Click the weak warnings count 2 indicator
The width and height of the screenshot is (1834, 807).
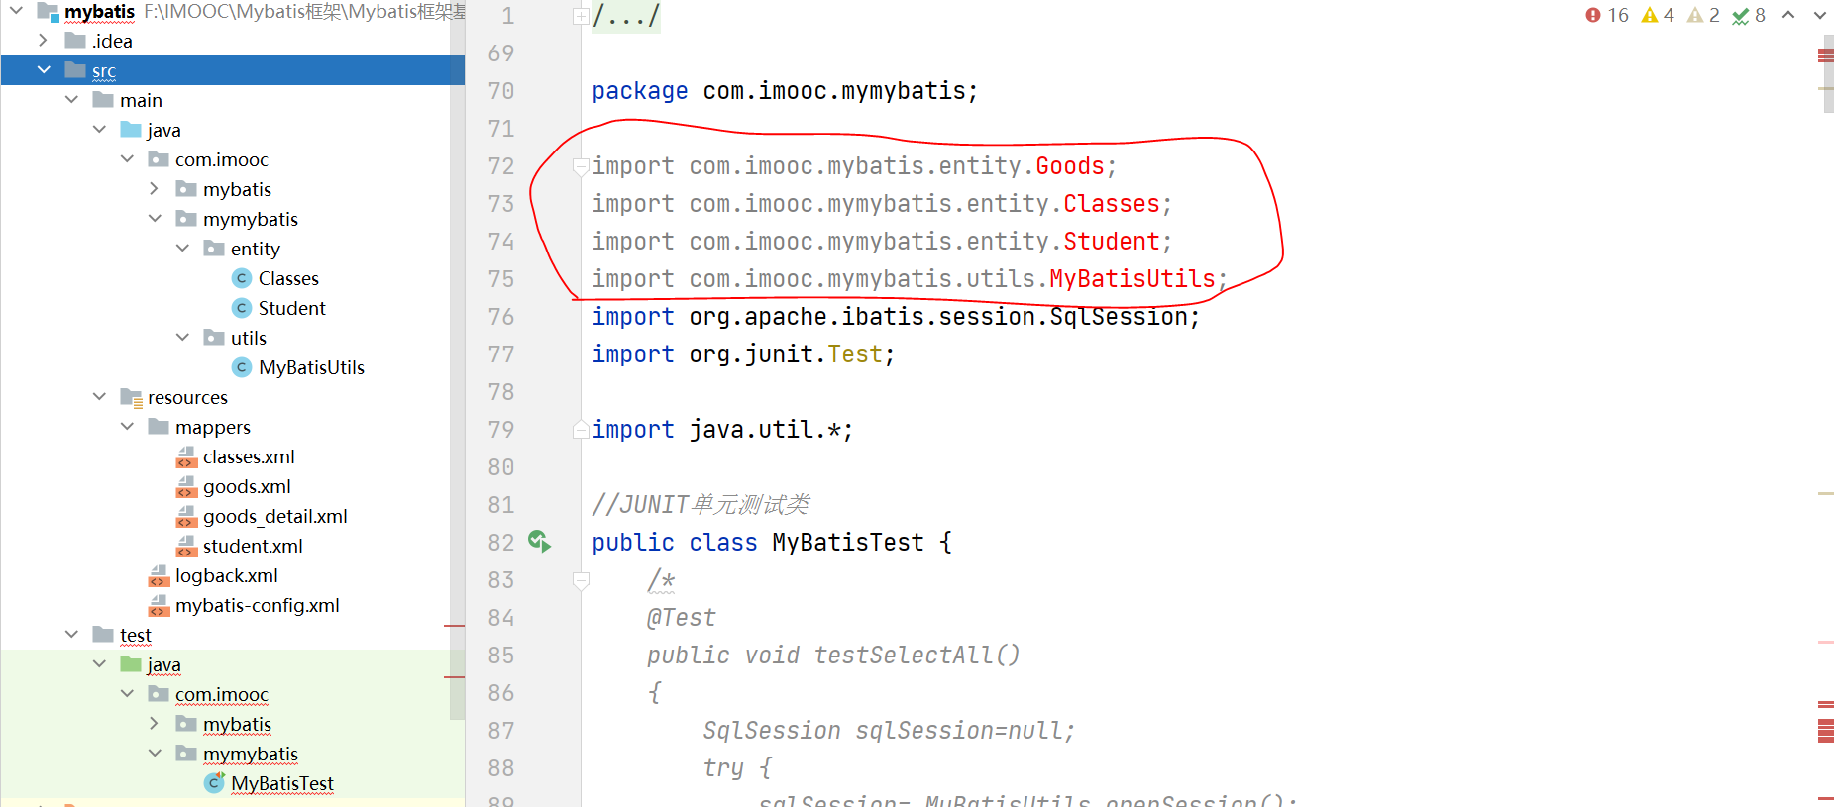pyautogui.click(x=1703, y=15)
